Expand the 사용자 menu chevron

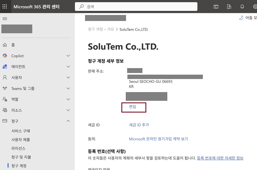(x=68, y=77)
